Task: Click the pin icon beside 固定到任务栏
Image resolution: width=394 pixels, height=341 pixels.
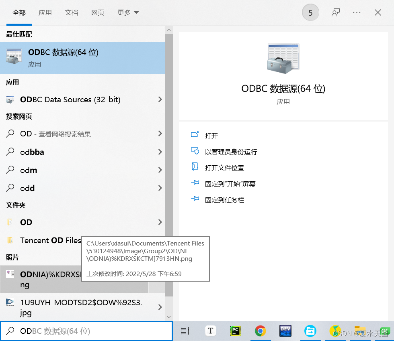Action: coord(195,199)
